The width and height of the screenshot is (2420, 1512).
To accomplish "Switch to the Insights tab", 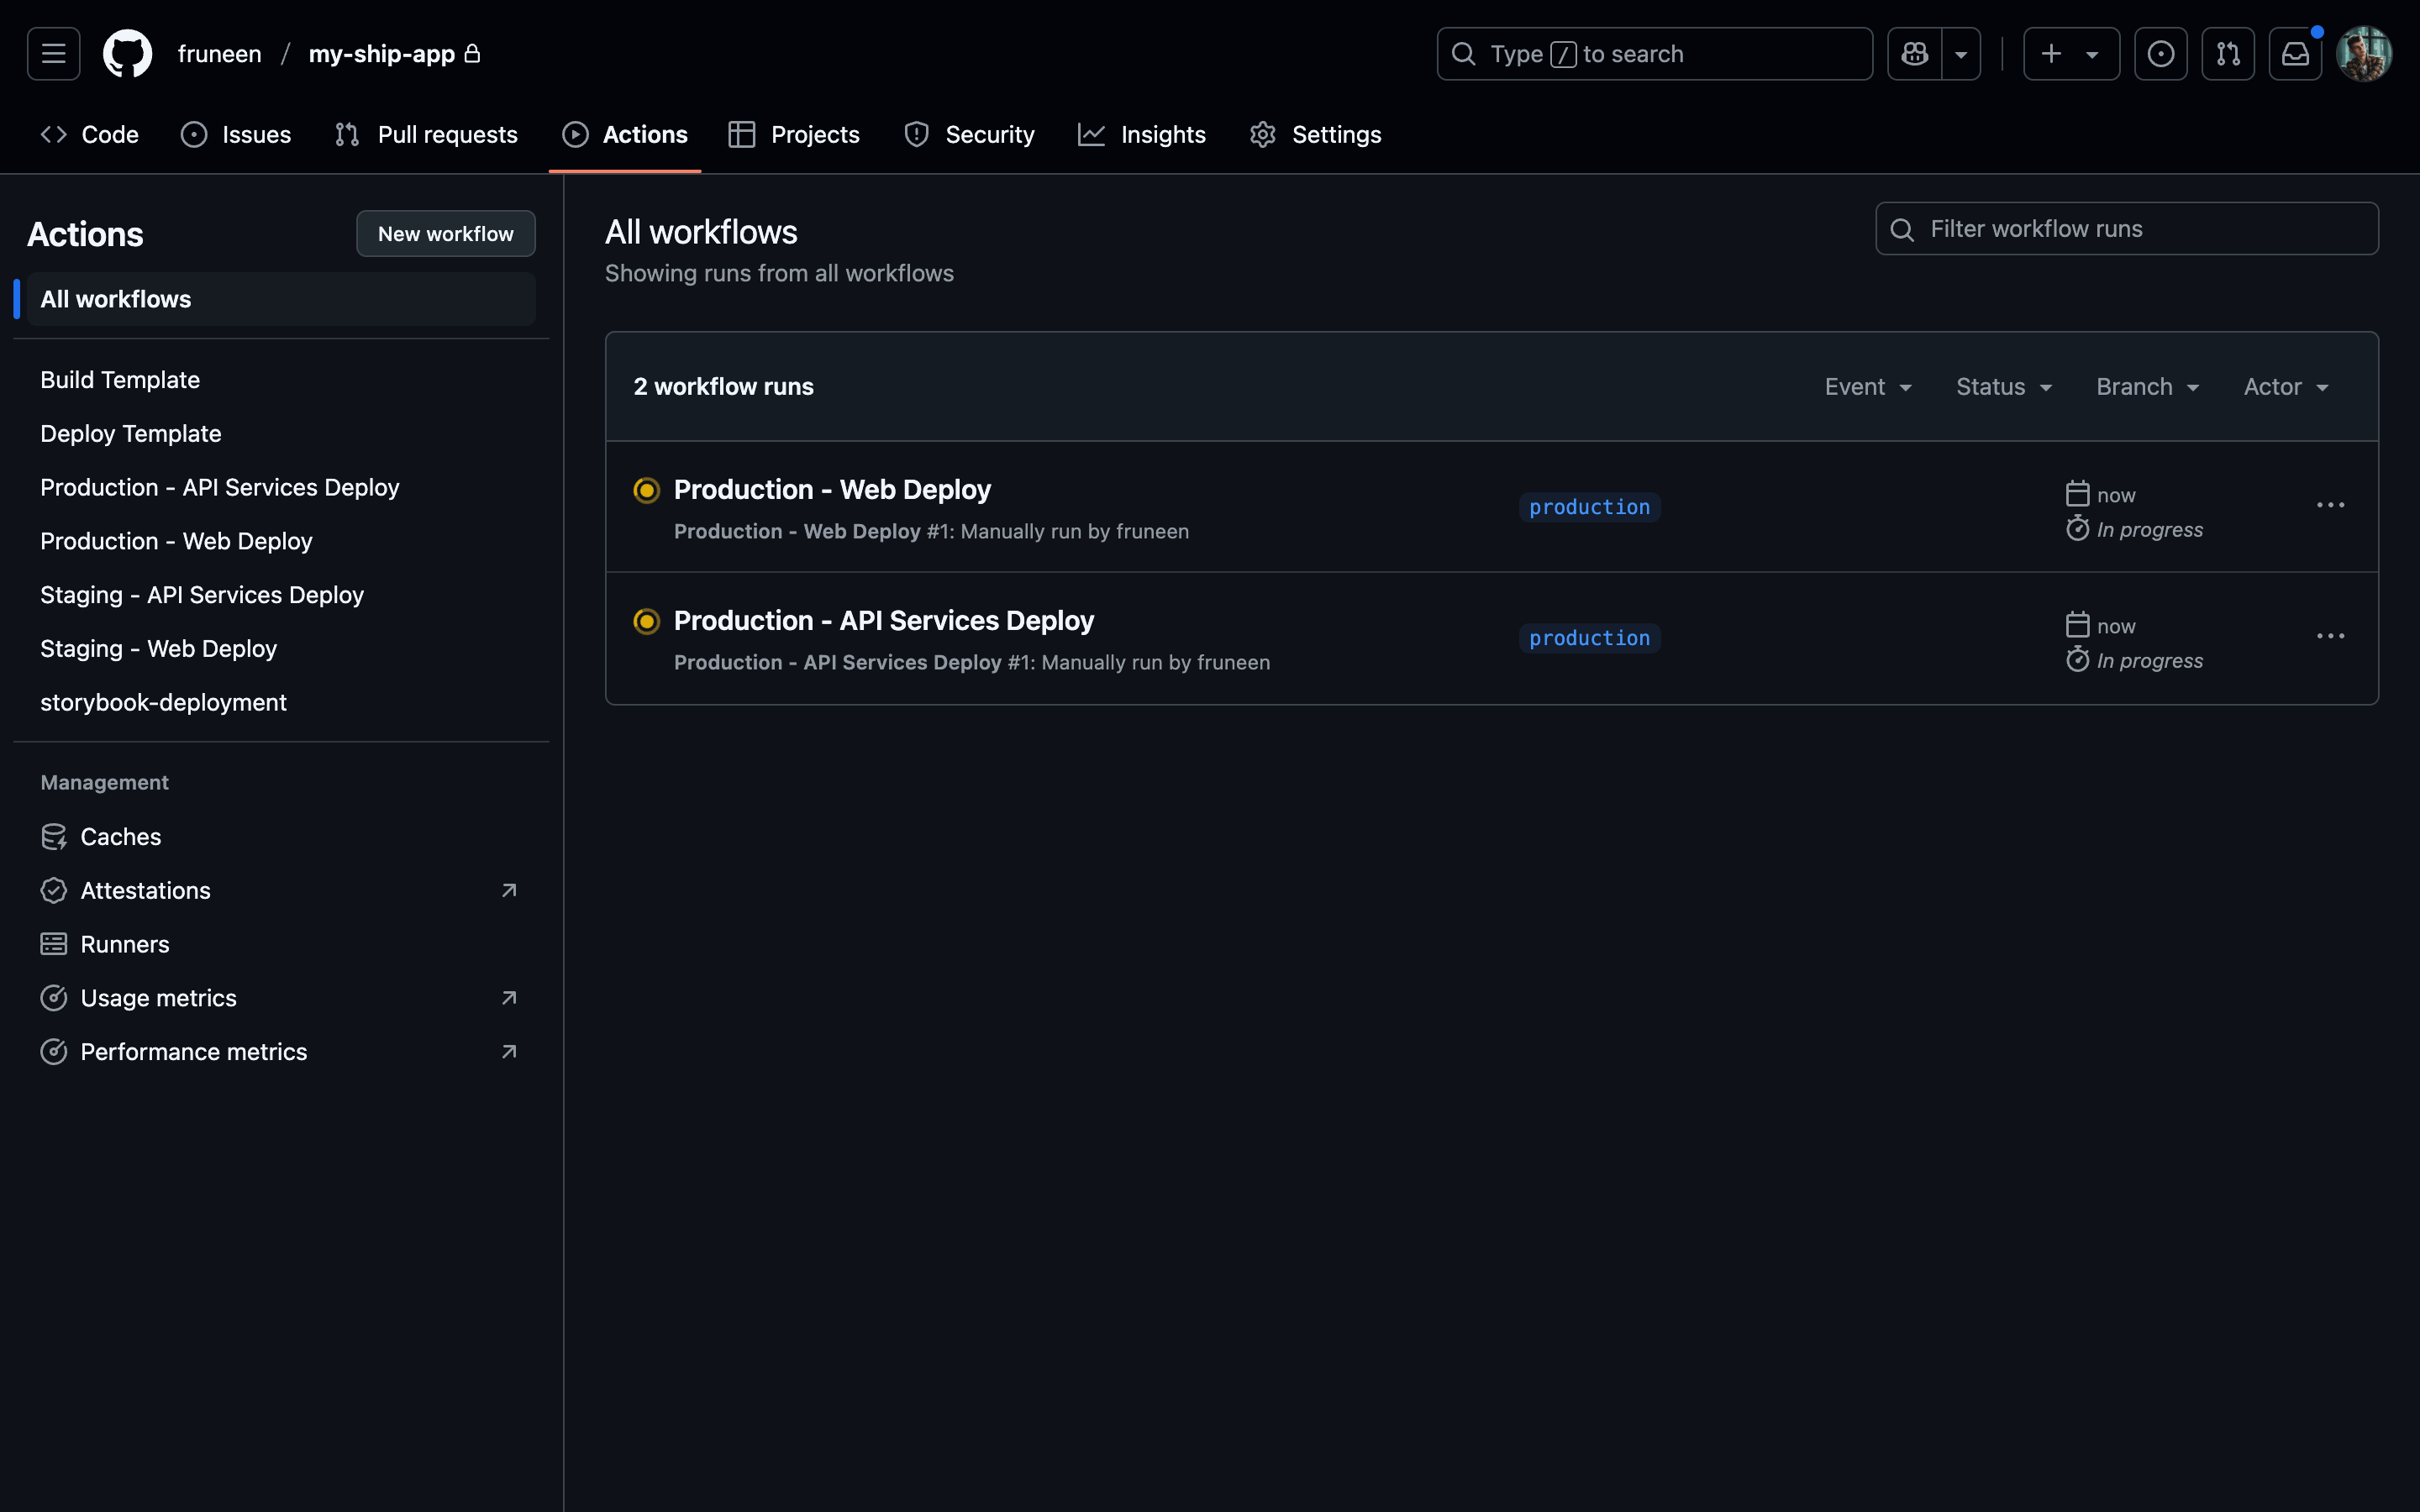I will tap(1142, 135).
